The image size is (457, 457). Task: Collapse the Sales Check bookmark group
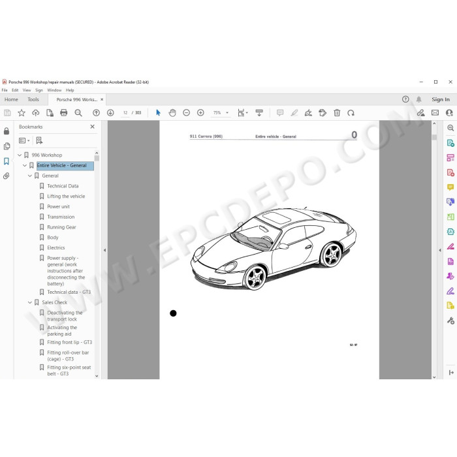point(30,302)
